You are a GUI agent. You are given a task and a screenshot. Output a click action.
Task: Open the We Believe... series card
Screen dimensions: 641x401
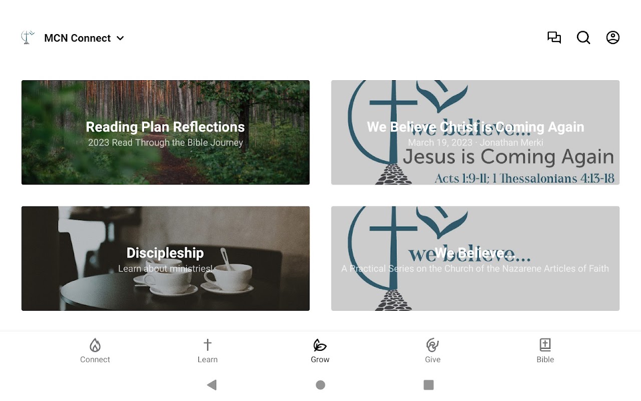475,259
